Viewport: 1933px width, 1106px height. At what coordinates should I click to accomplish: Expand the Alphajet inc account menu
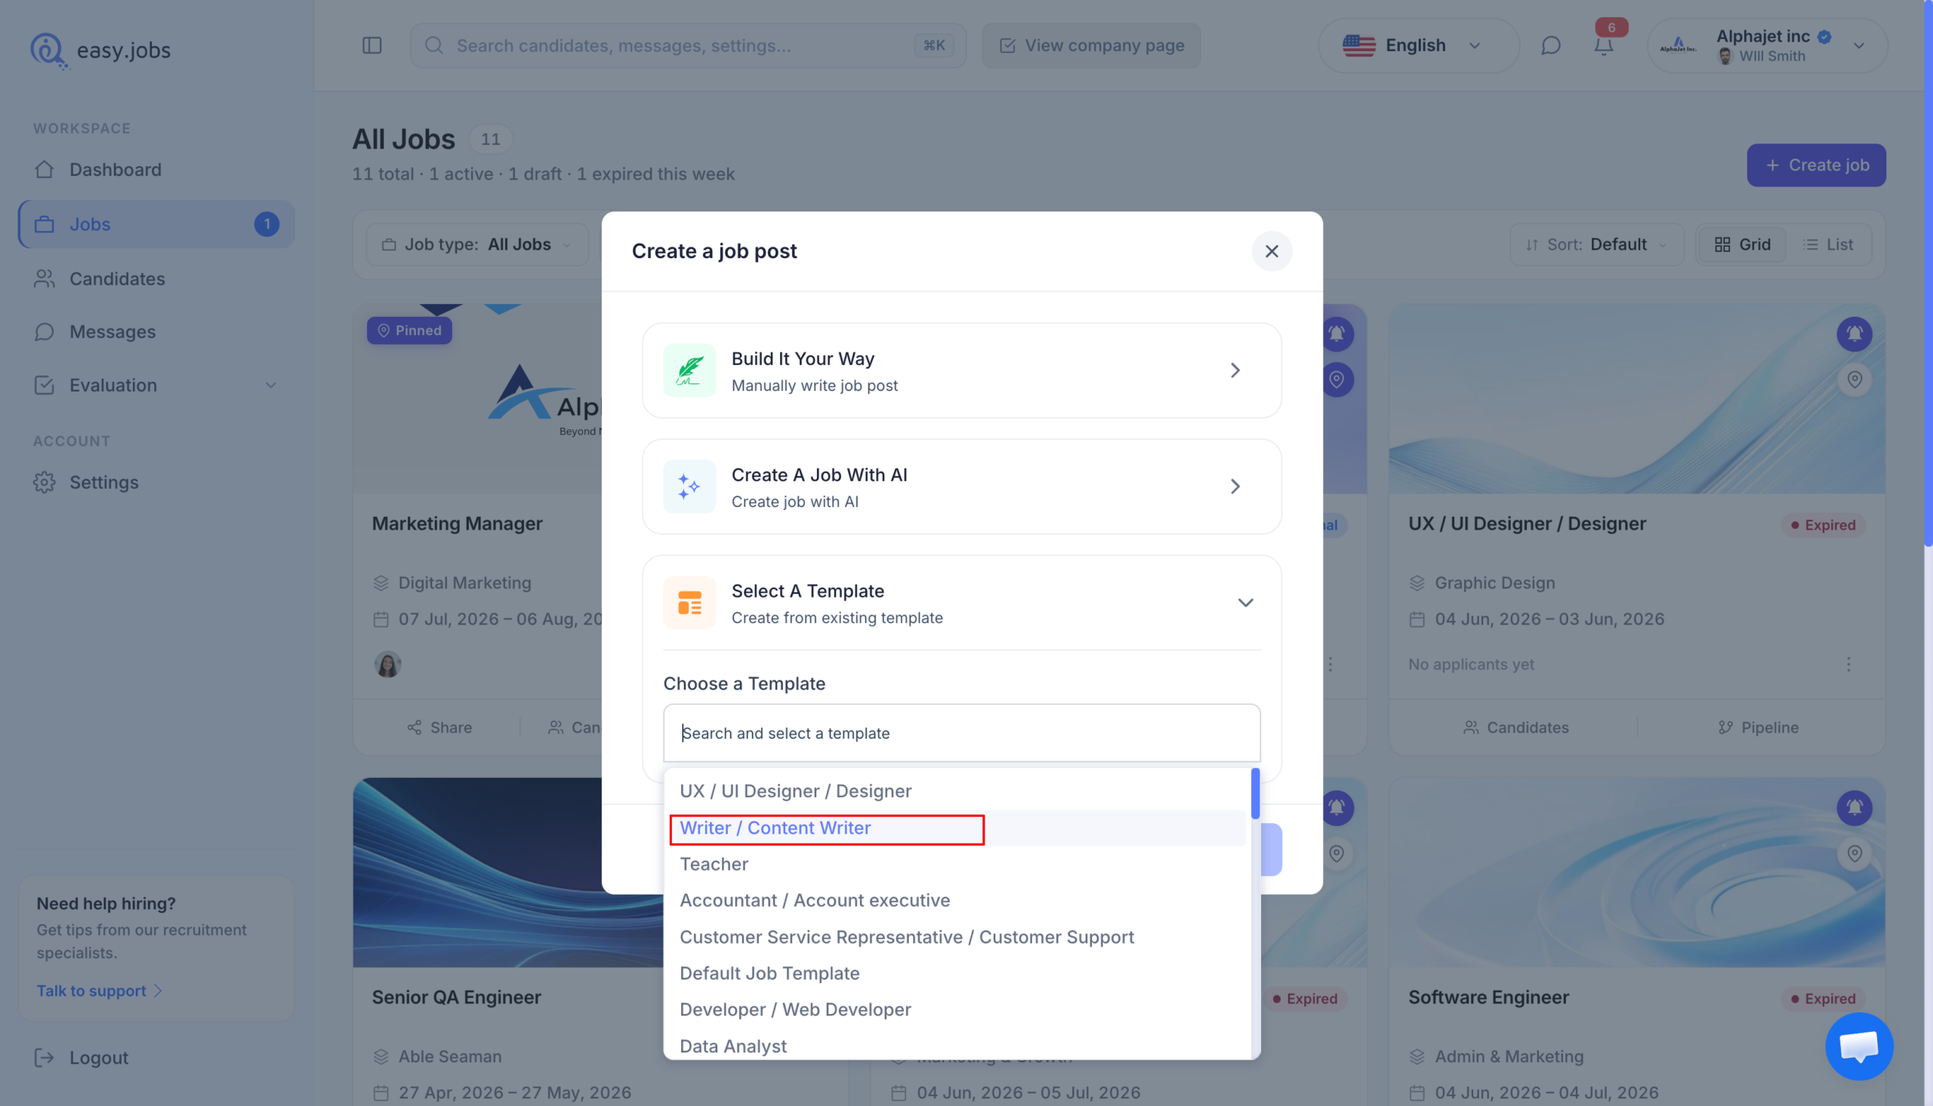1768,45
